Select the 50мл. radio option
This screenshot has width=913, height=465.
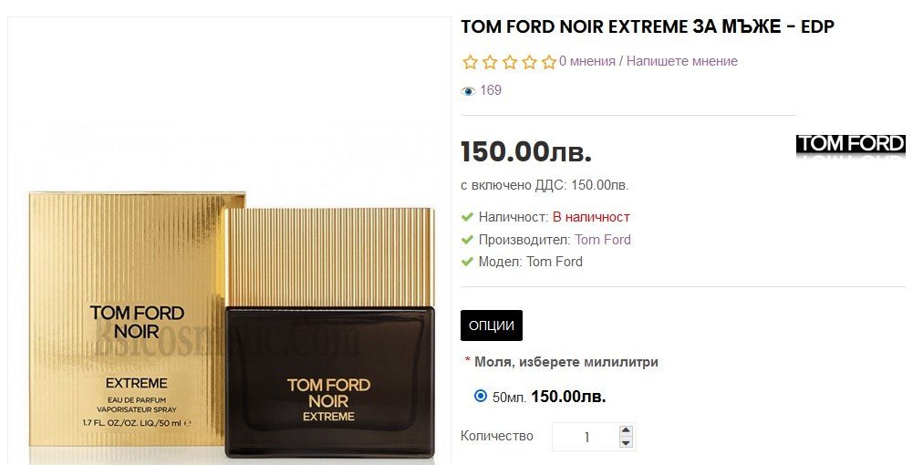pyautogui.click(x=481, y=397)
